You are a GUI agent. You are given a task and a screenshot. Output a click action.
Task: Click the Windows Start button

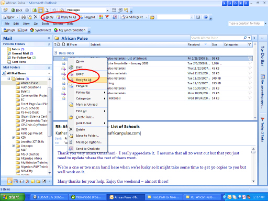[13, 197]
